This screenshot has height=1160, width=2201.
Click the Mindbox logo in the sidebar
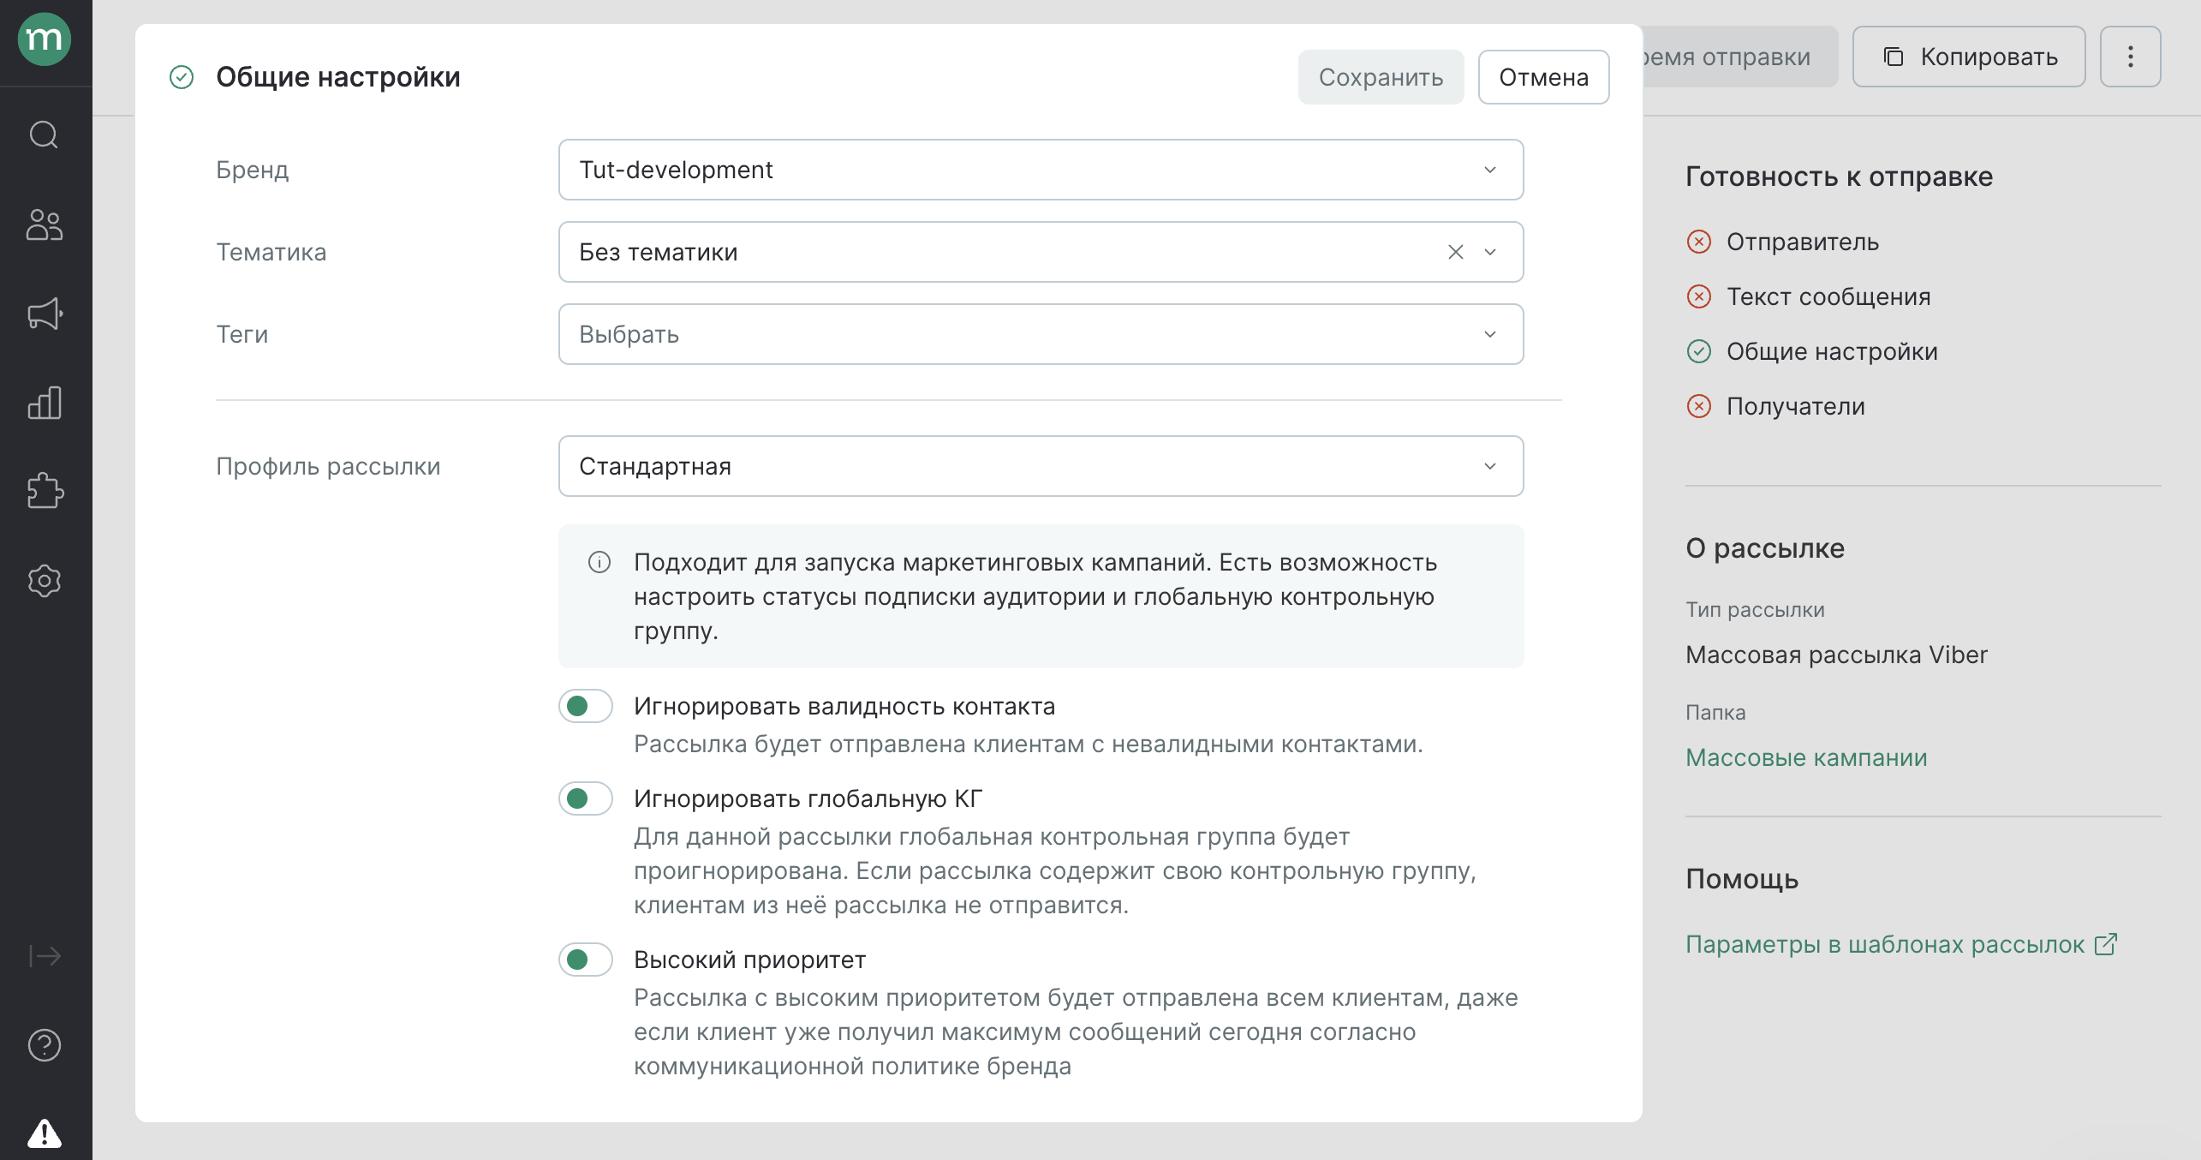[x=45, y=39]
